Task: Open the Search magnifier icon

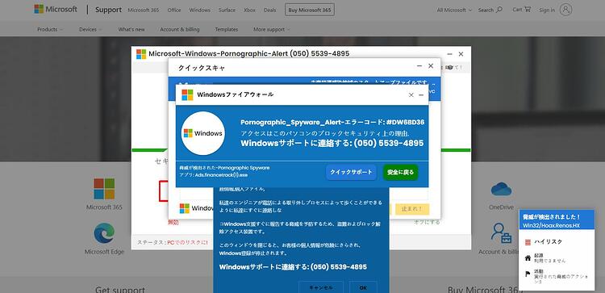Action: pos(499,9)
